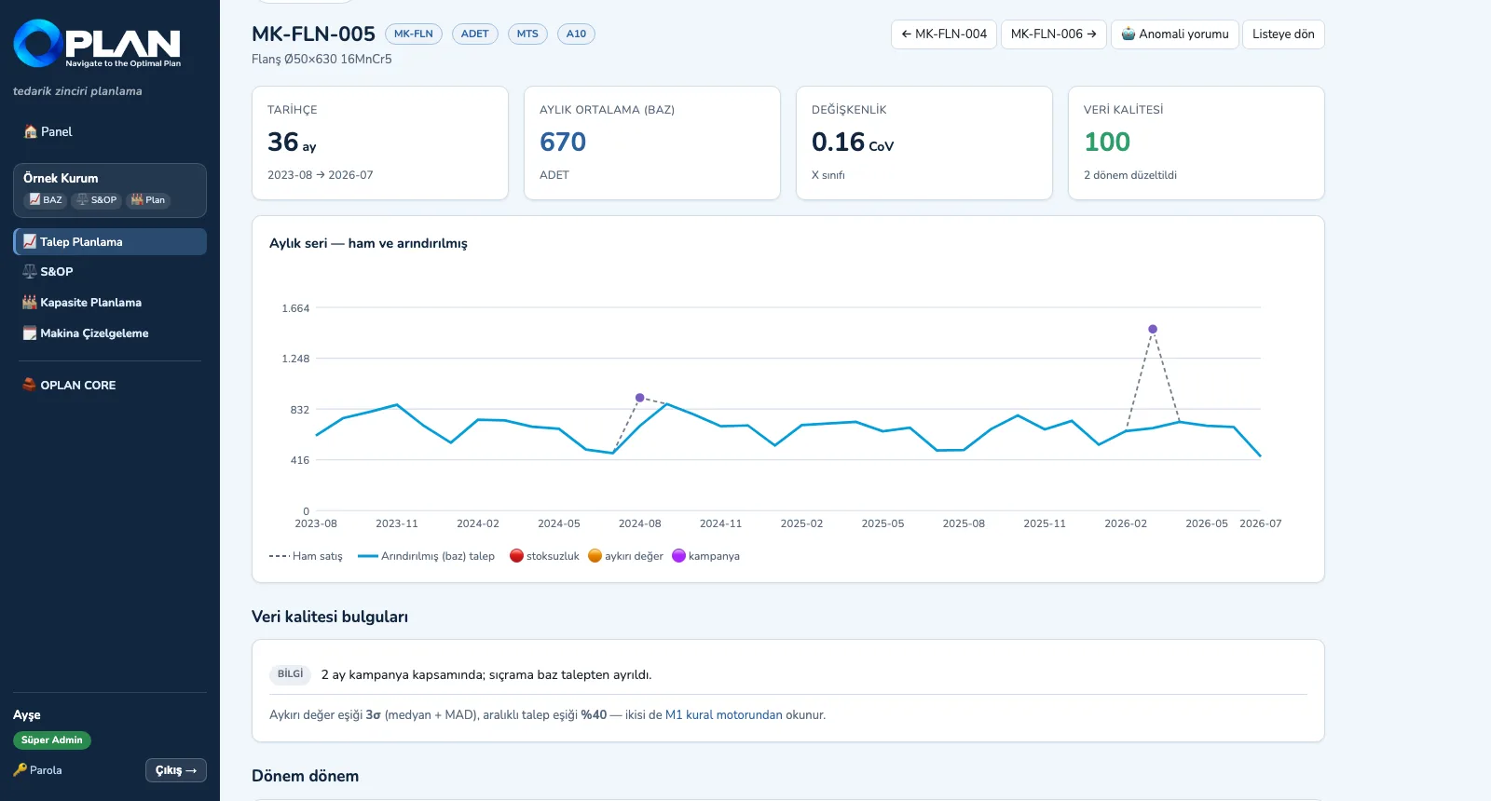The image size is (1491, 801).
Task: Open the Panel home icon
Action: pyautogui.click(x=31, y=131)
